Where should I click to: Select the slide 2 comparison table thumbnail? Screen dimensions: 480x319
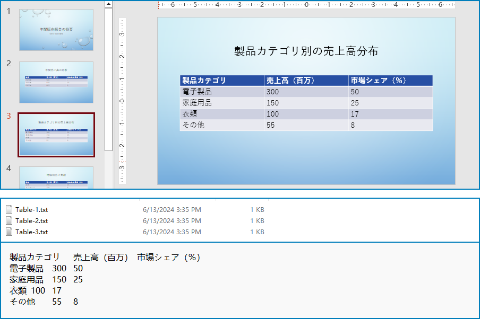pos(56,82)
